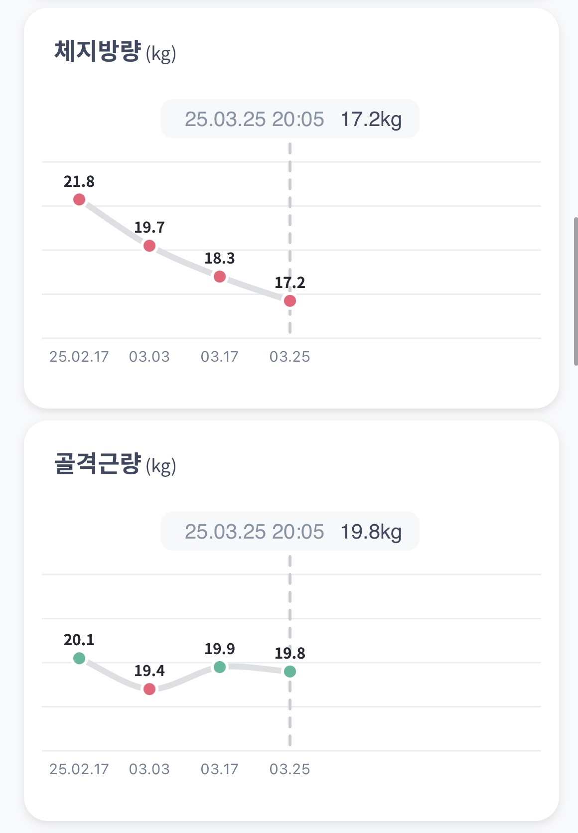Select the red 19.4 skeletal muscle point

tap(149, 689)
